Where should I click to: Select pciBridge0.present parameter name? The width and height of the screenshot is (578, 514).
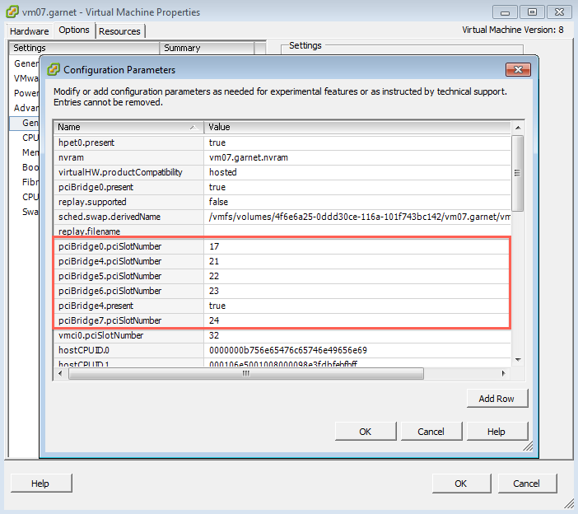pyautogui.click(x=96, y=187)
